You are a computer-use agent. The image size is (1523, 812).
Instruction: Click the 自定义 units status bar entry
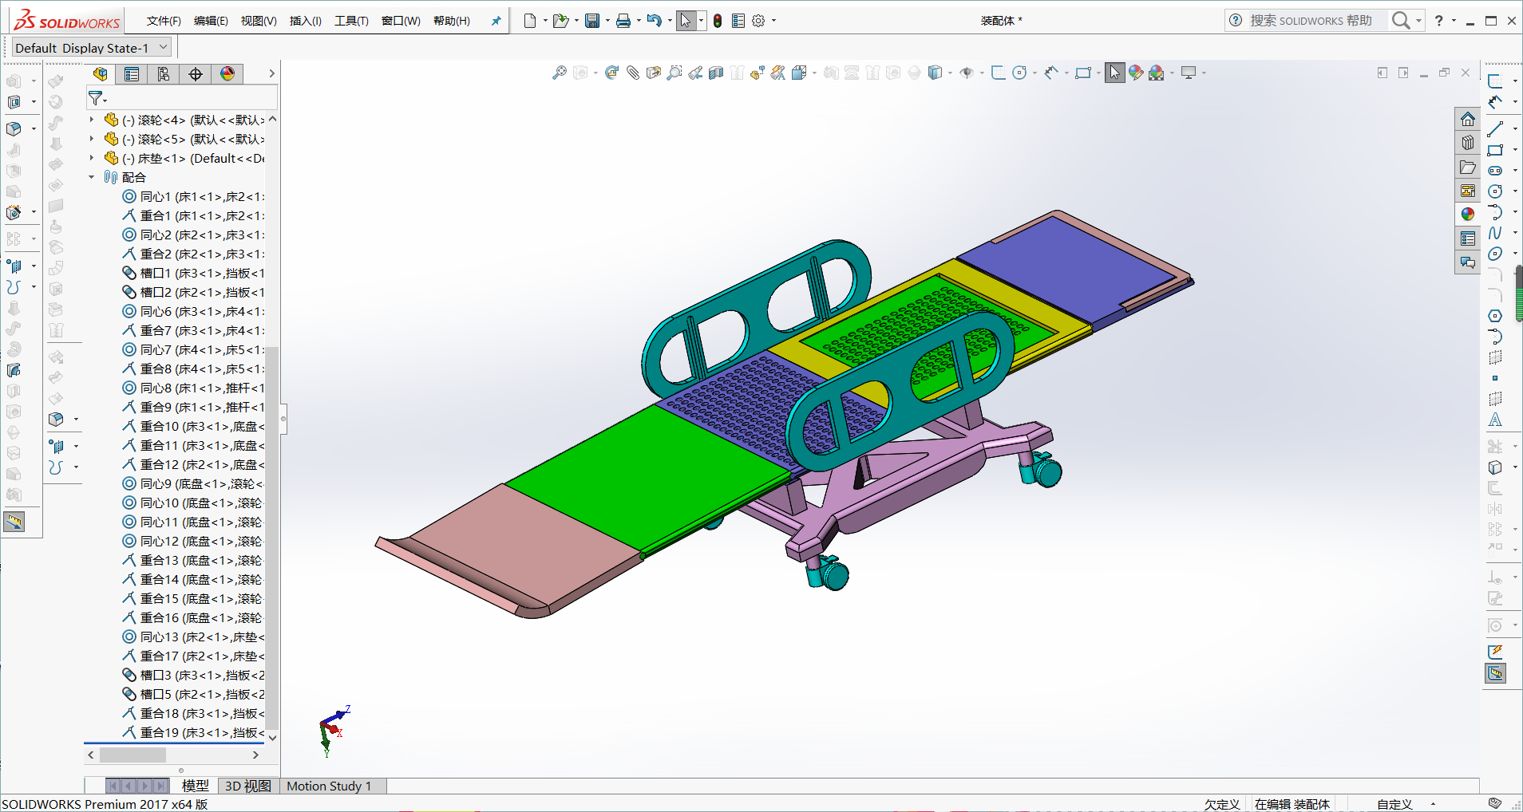(x=1394, y=804)
